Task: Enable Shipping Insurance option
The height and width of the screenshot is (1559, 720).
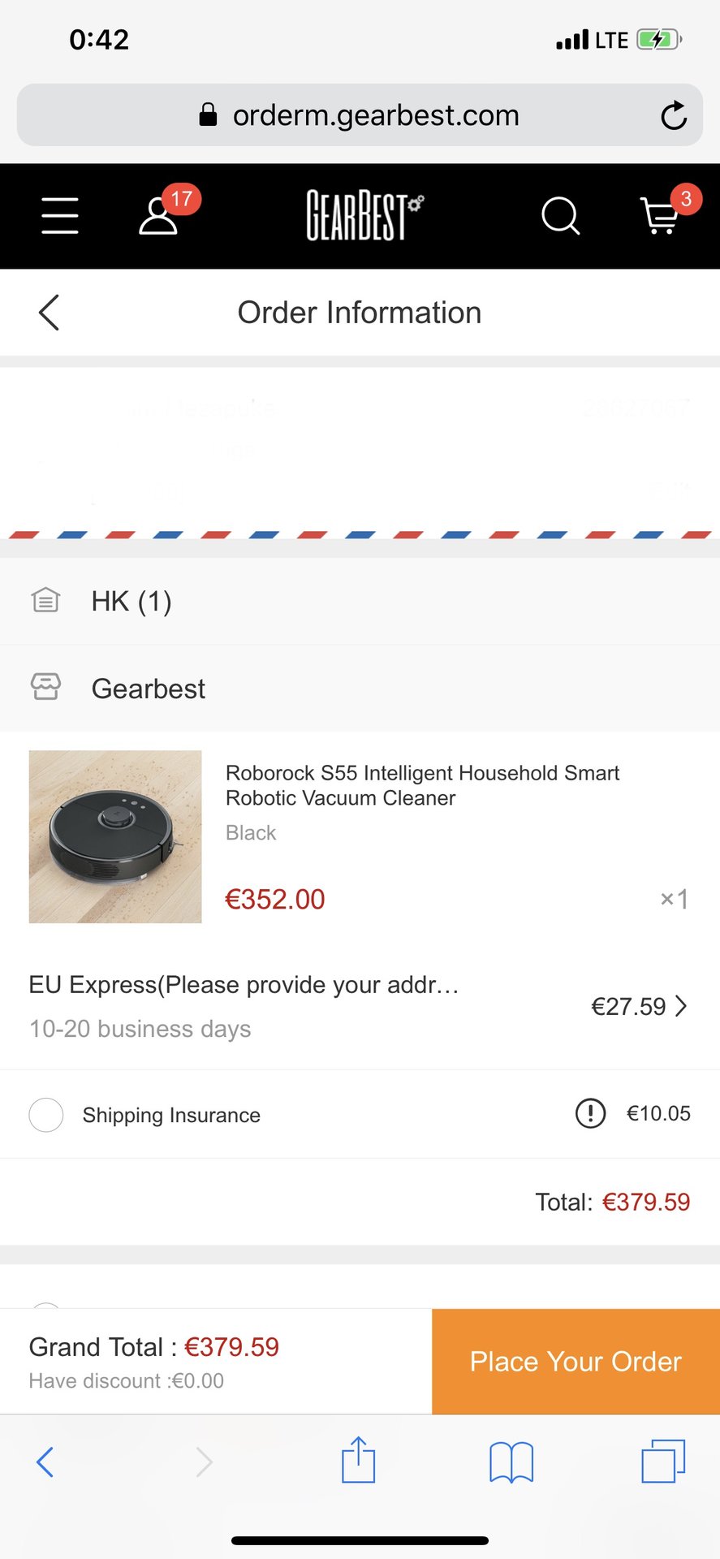Action: pyautogui.click(x=46, y=1115)
